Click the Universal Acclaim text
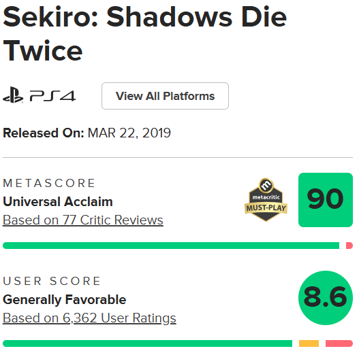The width and height of the screenshot is (359, 353). point(58,201)
